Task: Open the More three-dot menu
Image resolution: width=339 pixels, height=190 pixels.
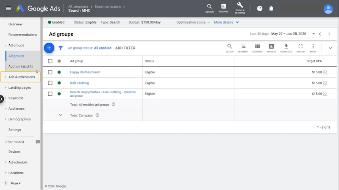Action: [313, 48]
